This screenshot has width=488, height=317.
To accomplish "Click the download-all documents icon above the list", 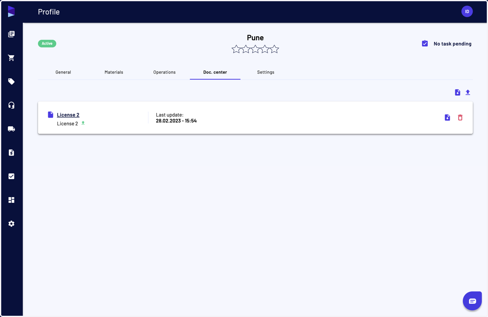I will pyautogui.click(x=457, y=93).
